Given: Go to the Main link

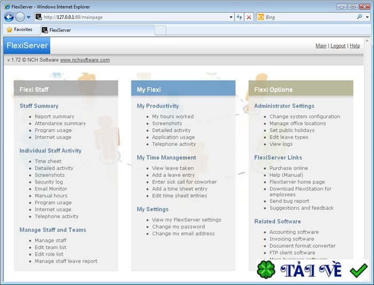Looking at the screenshot, I should click(321, 46).
